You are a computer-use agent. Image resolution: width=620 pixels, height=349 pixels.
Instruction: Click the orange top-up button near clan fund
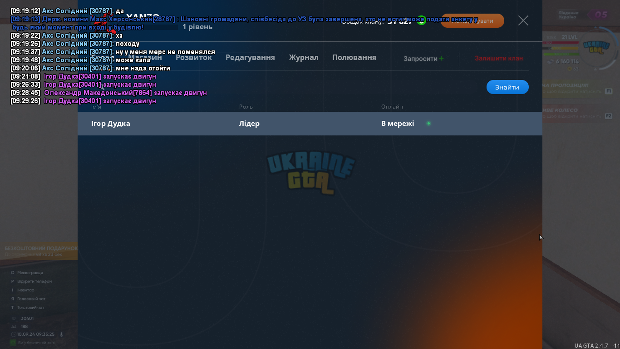472,20
